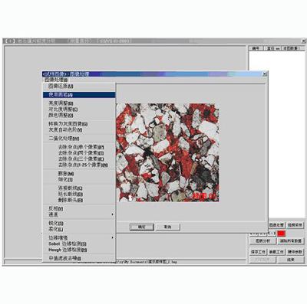Select 转换为灰度图像 menu item
This screenshot has width=307, height=304.
pyautogui.click(x=79, y=124)
